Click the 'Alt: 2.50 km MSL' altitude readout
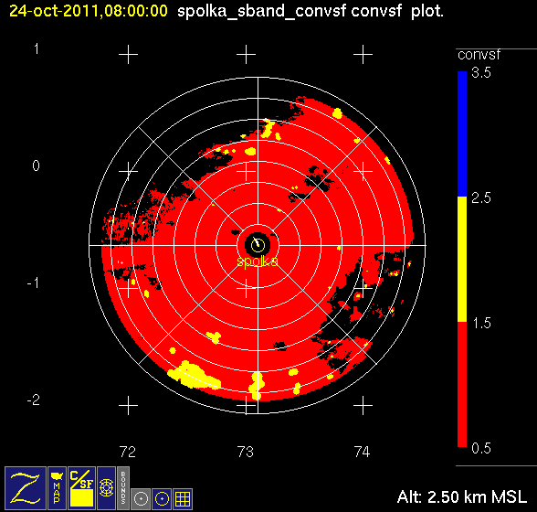 pos(462,496)
